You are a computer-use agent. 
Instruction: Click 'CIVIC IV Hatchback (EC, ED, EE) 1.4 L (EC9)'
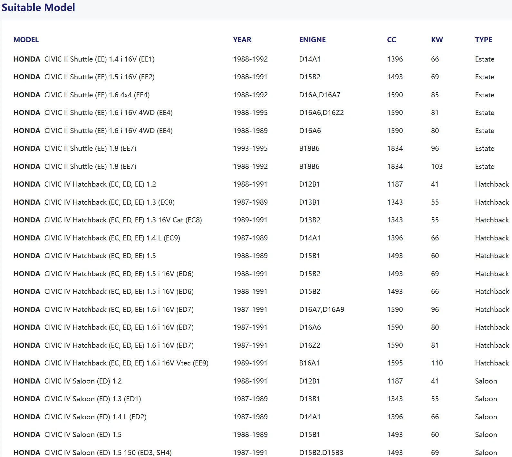click(112, 238)
